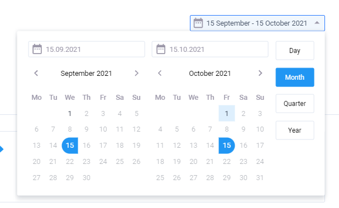This screenshot has width=339, height=208.
Task: Choose the Year range preset
Action: 295,130
